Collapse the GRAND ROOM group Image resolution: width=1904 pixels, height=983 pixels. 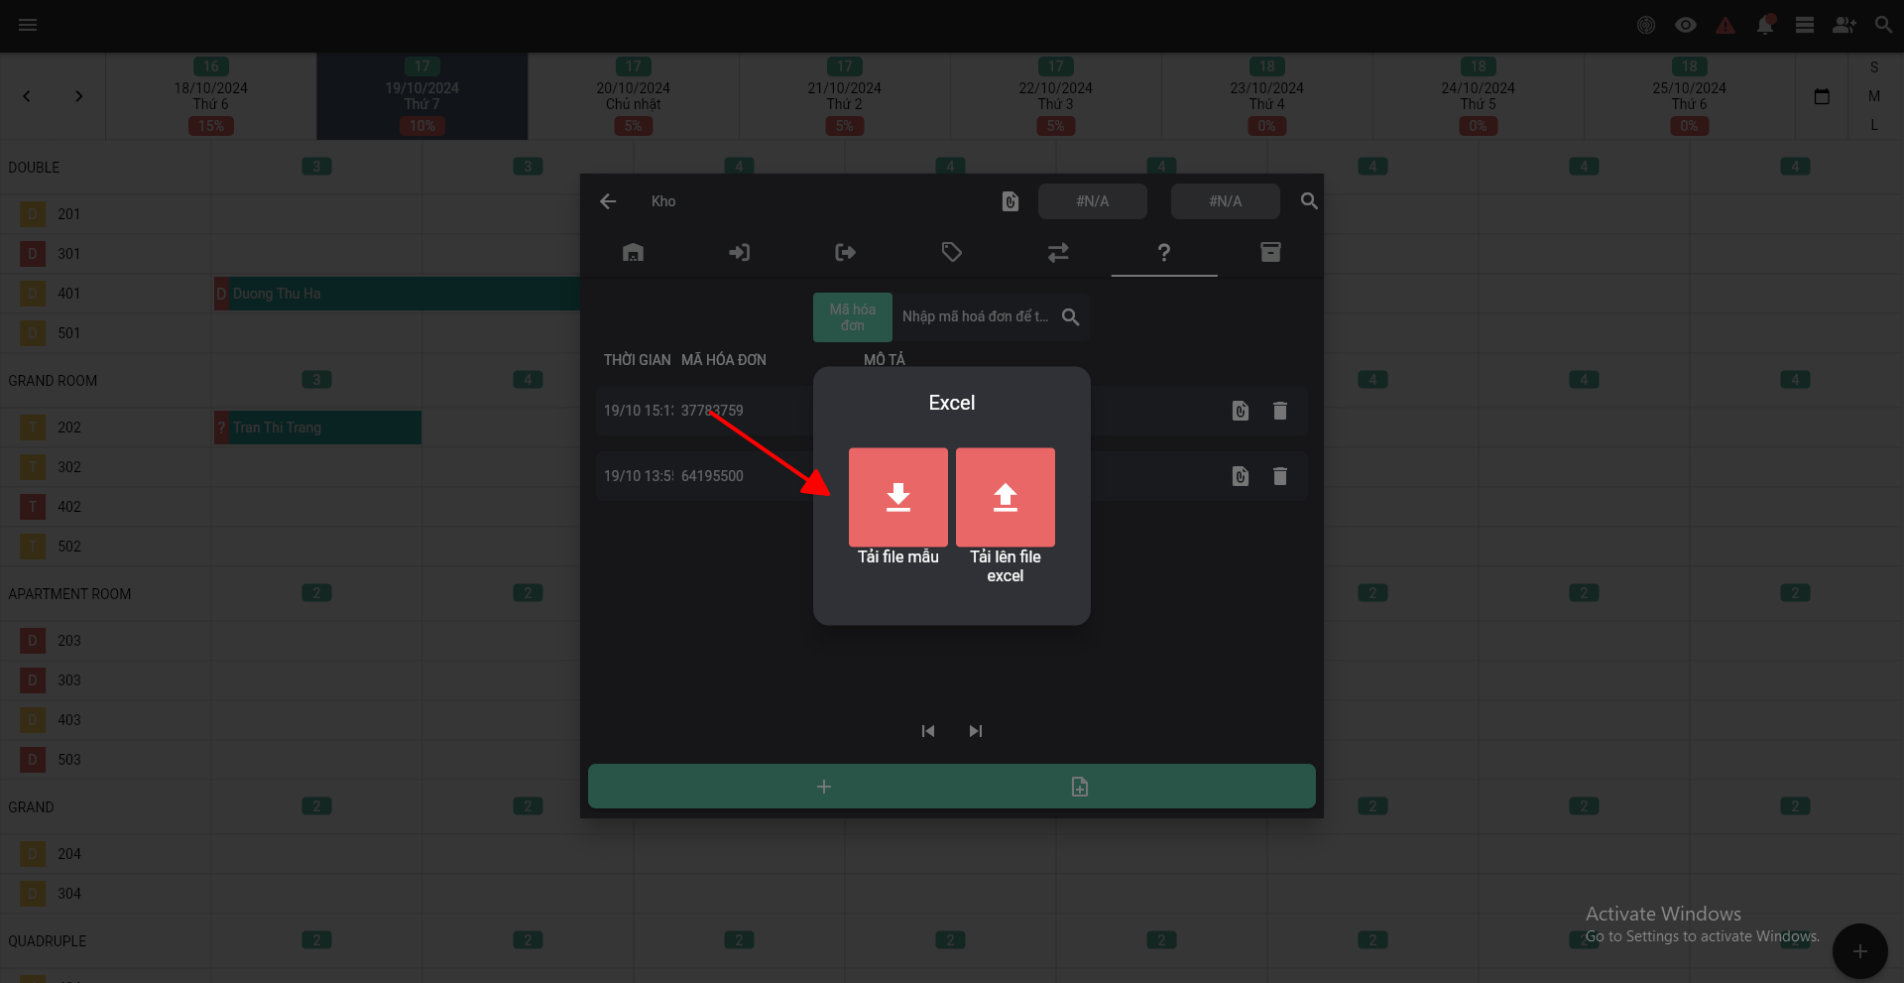coord(53,381)
